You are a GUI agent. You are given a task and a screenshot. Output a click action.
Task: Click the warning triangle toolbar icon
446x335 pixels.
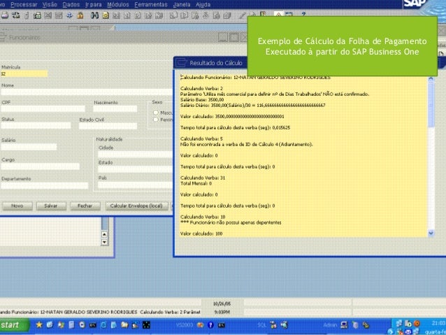click(278, 14)
